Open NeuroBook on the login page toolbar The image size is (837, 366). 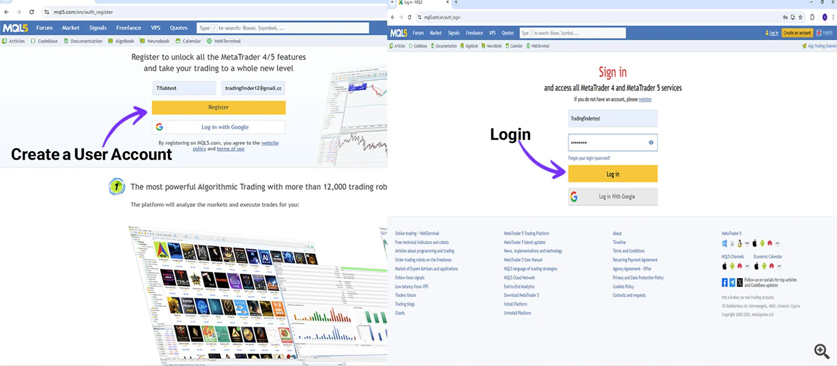tap(492, 46)
